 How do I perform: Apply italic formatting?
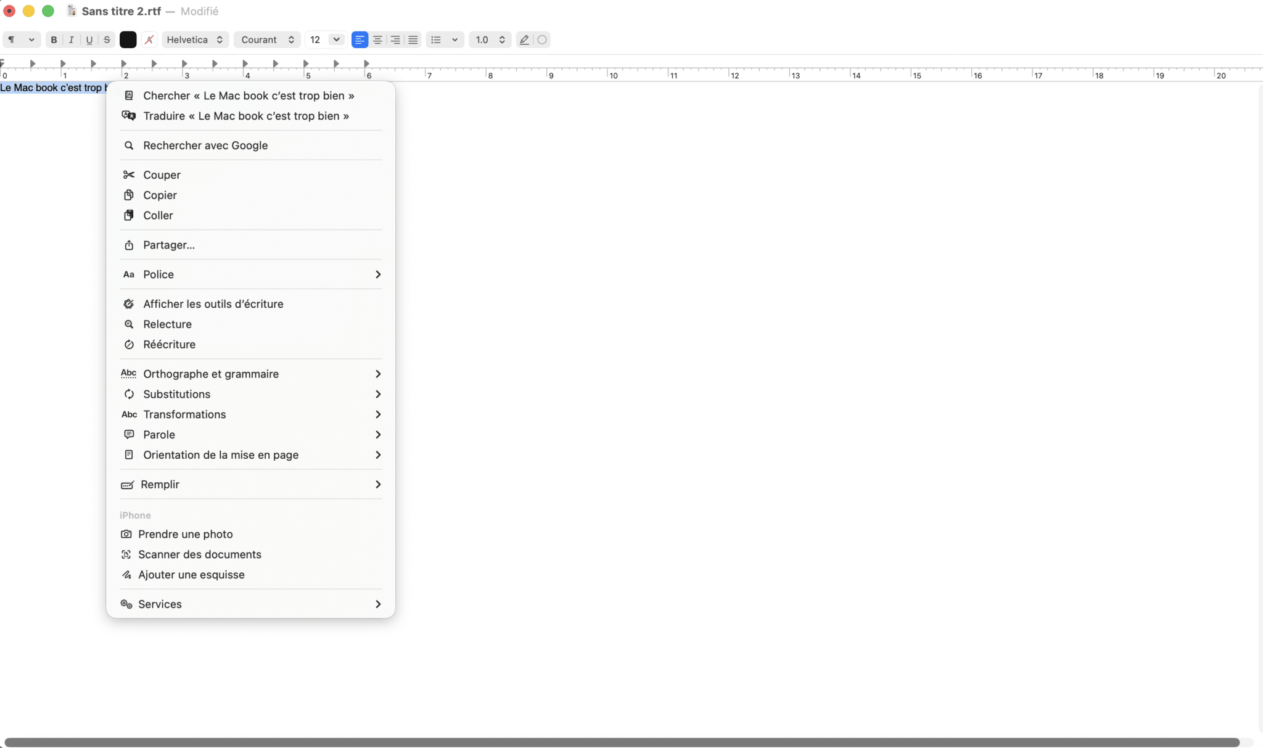pyautogui.click(x=71, y=39)
